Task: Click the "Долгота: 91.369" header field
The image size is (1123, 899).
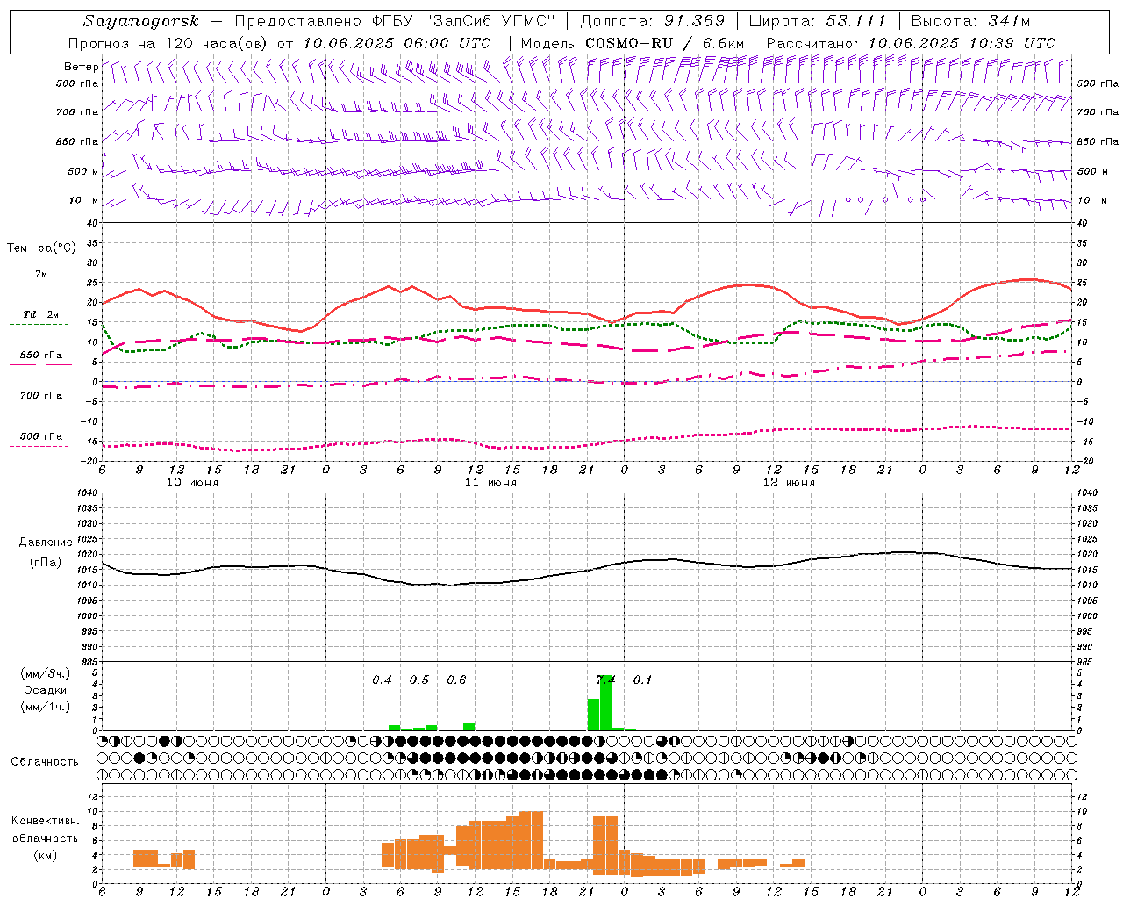Action: click(x=653, y=21)
